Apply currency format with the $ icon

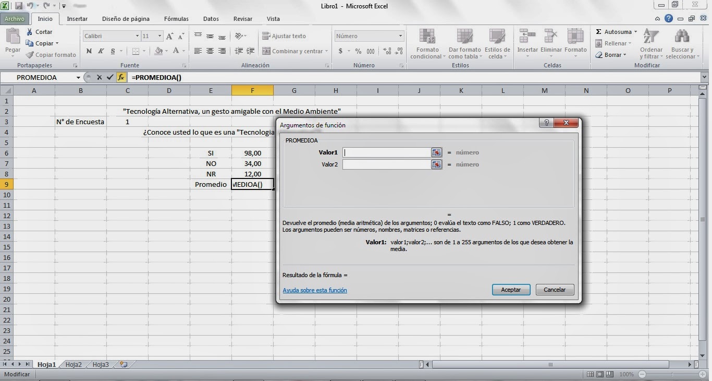click(339, 52)
